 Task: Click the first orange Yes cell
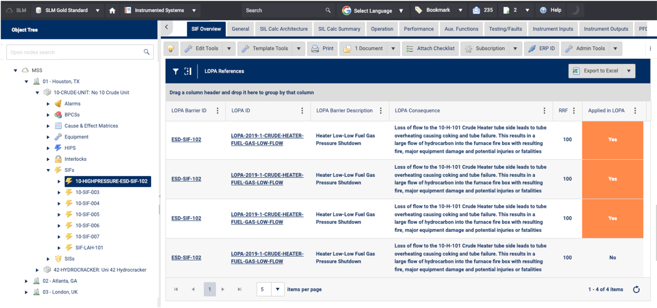tap(612, 139)
